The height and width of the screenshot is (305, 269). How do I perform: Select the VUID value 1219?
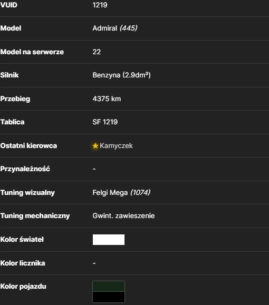(x=100, y=5)
